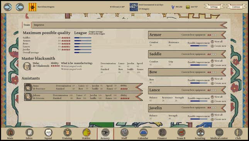The image size is (249, 141).
Task: Open the Staff mask icon
Action: tap(124, 133)
